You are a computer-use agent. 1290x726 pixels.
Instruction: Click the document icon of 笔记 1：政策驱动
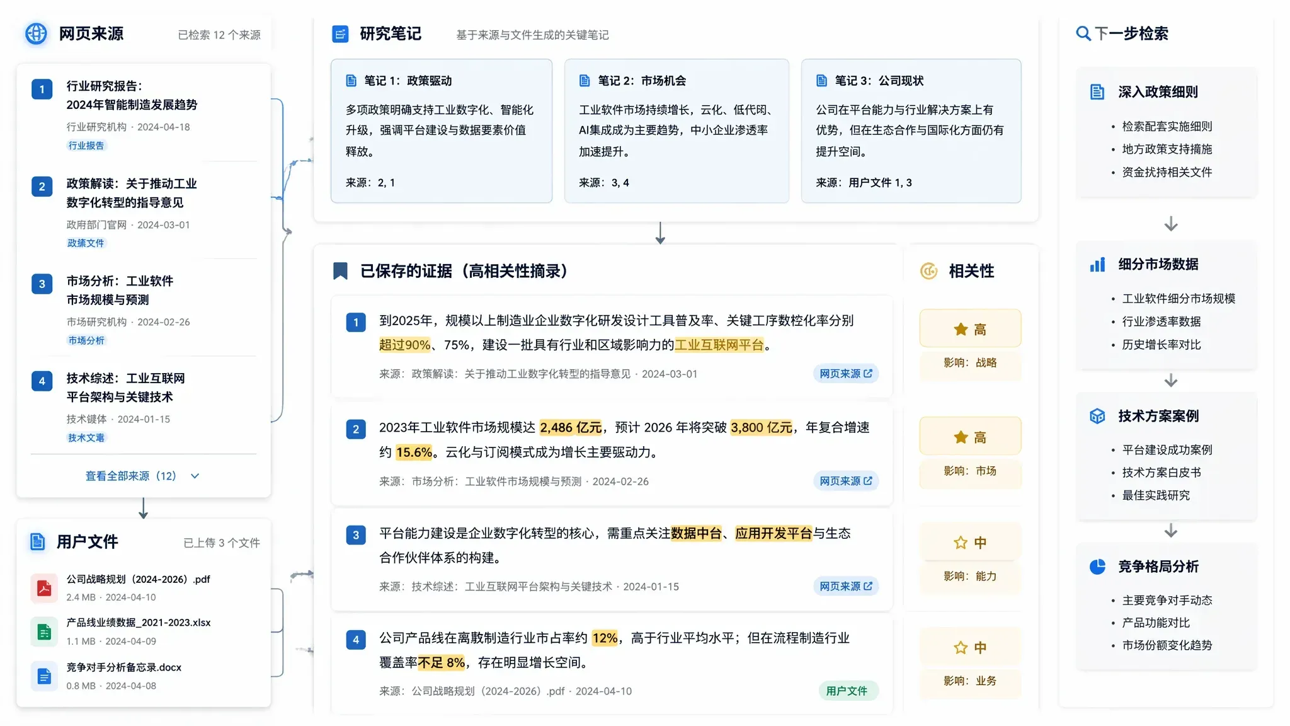coord(351,81)
